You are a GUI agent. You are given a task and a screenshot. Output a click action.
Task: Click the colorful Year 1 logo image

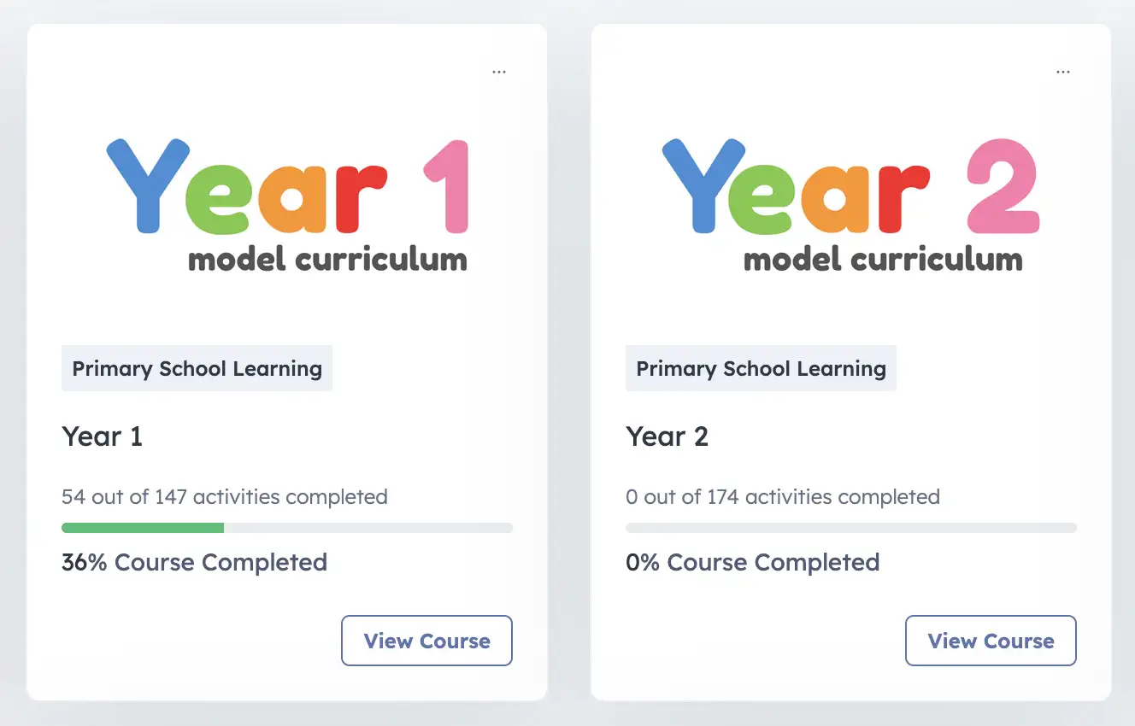pos(287,203)
